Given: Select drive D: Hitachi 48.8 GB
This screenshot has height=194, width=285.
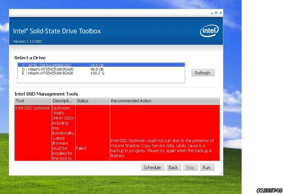Looking at the screenshot, I should (x=101, y=69).
